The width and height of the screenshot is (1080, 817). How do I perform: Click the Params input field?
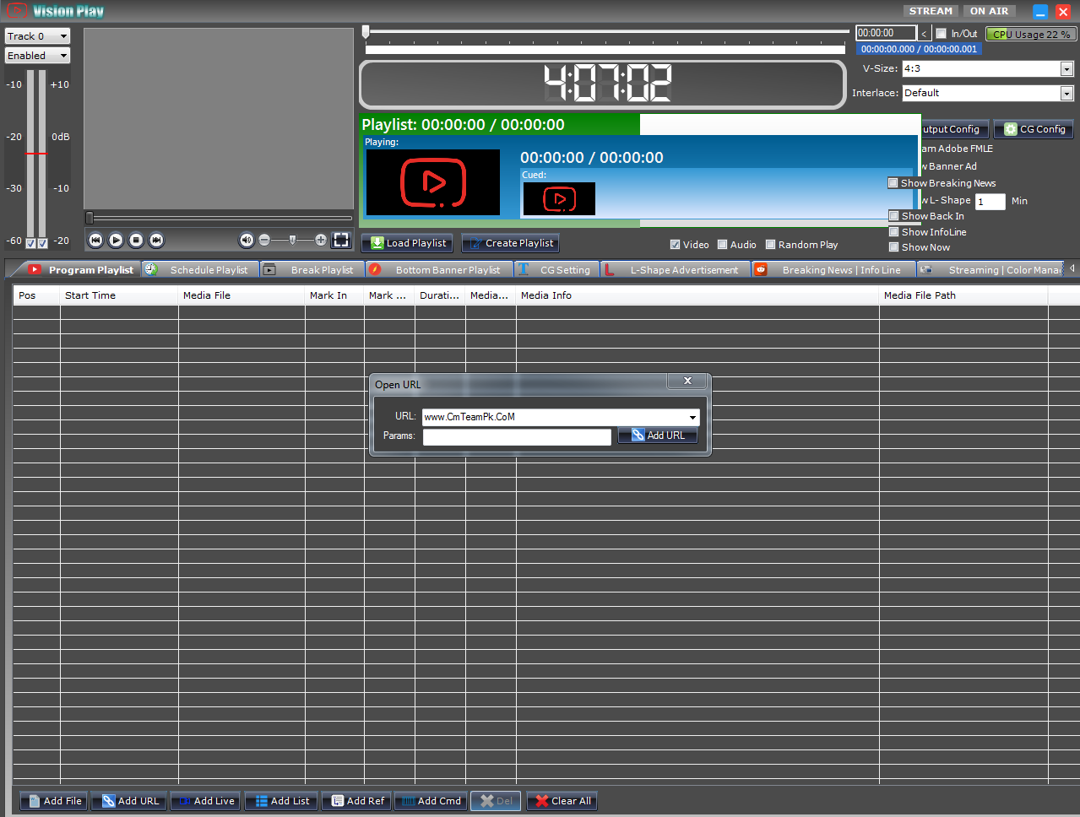click(517, 436)
